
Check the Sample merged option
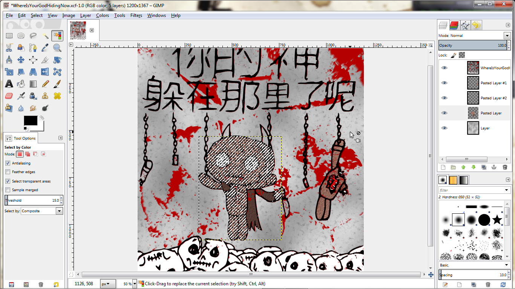pos(8,190)
